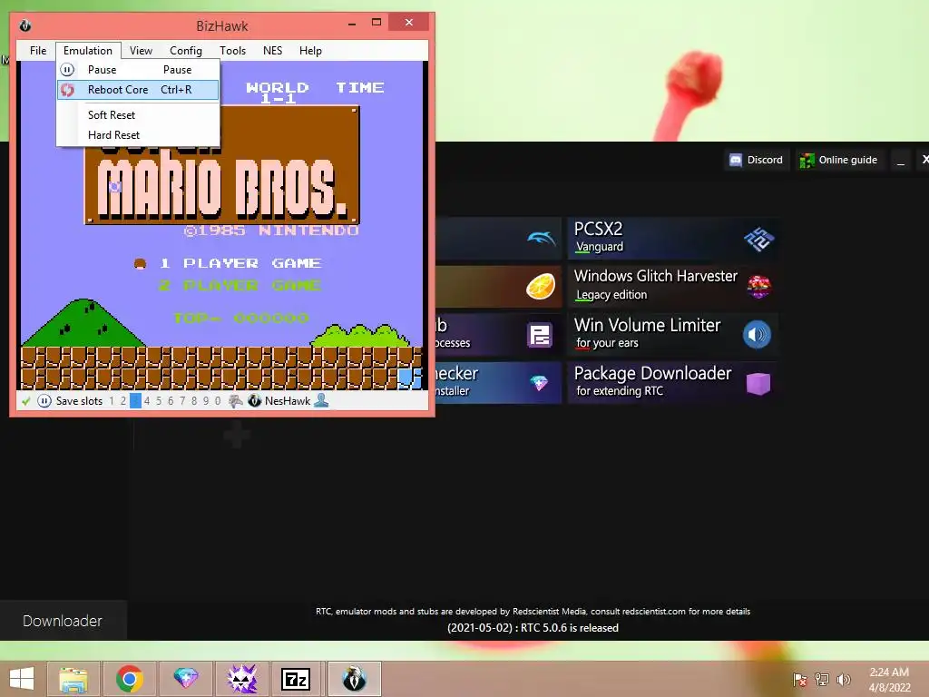Click the PCSX2 logo icon

(x=759, y=239)
